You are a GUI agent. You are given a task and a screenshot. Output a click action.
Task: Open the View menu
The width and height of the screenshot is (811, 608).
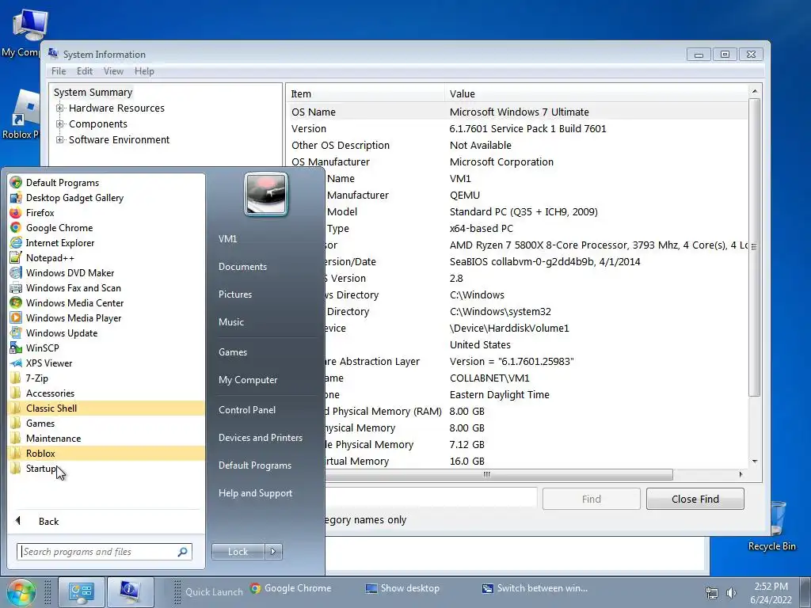(x=113, y=70)
